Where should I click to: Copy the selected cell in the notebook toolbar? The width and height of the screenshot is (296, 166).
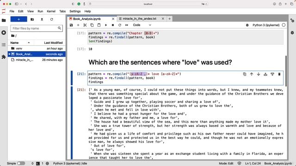pos(92,25)
